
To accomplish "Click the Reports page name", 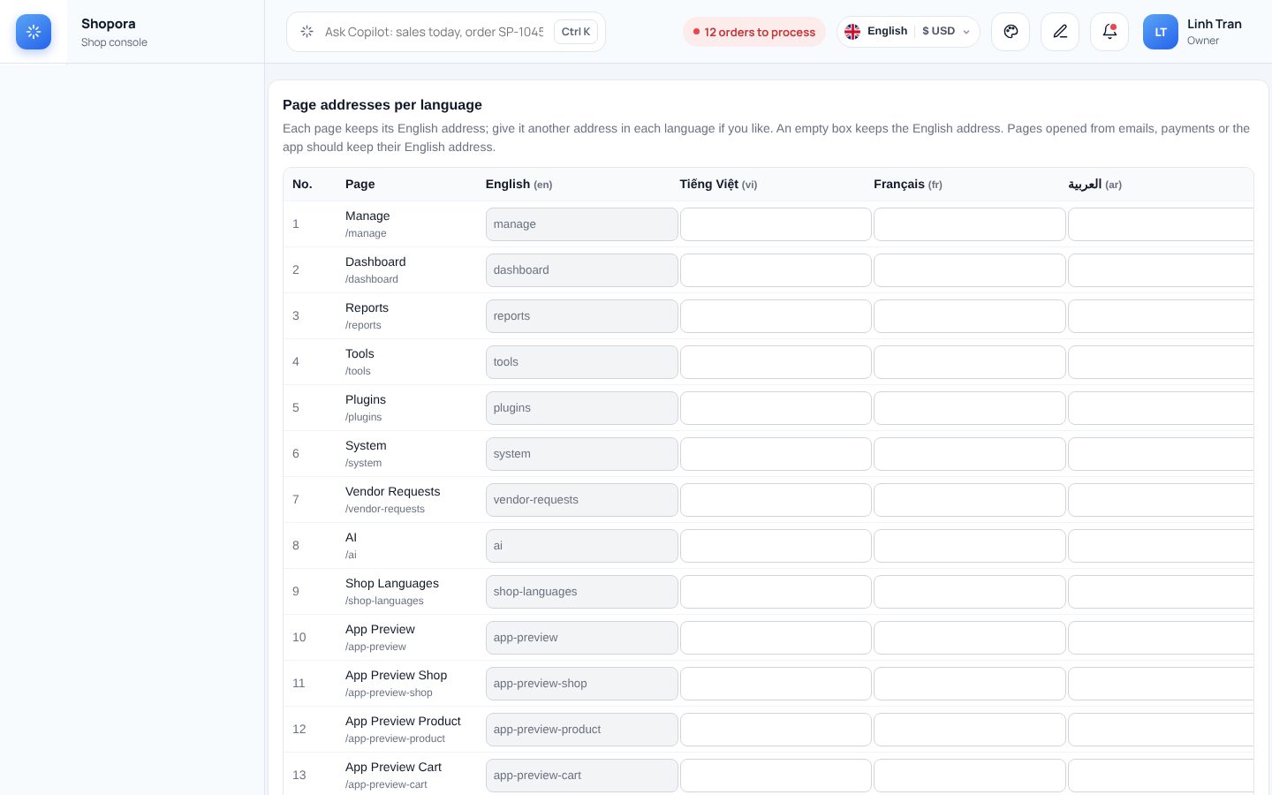I will click(x=367, y=307).
